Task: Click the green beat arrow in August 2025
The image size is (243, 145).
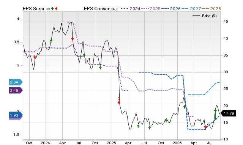Action: (x=150, y=128)
